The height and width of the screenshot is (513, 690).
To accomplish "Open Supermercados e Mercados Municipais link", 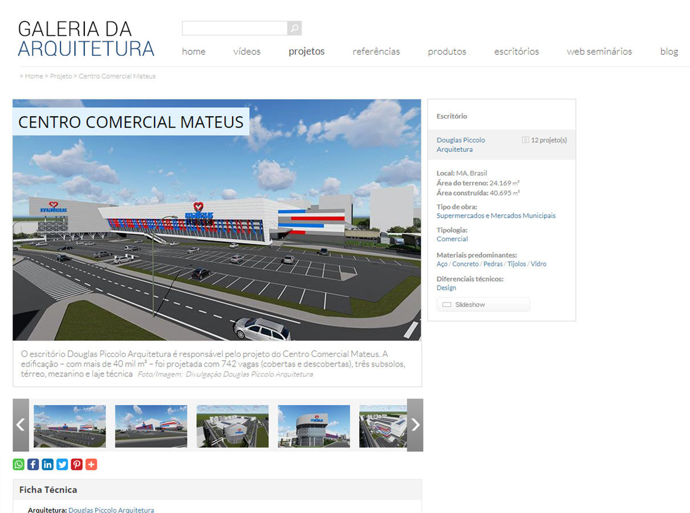I will pos(496,216).
